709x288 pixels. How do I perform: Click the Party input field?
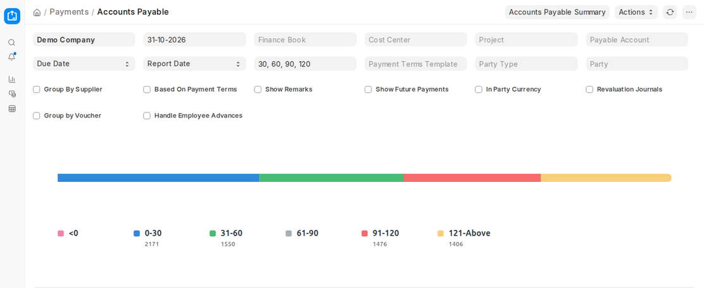tap(637, 64)
